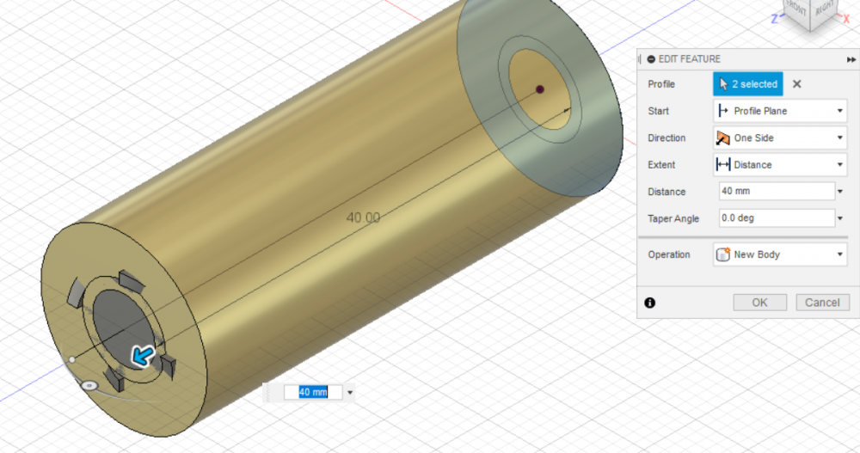Click the '2 selected' profile selector
The height and width of the screenshot is (453, 860).
tap(748, 84)
